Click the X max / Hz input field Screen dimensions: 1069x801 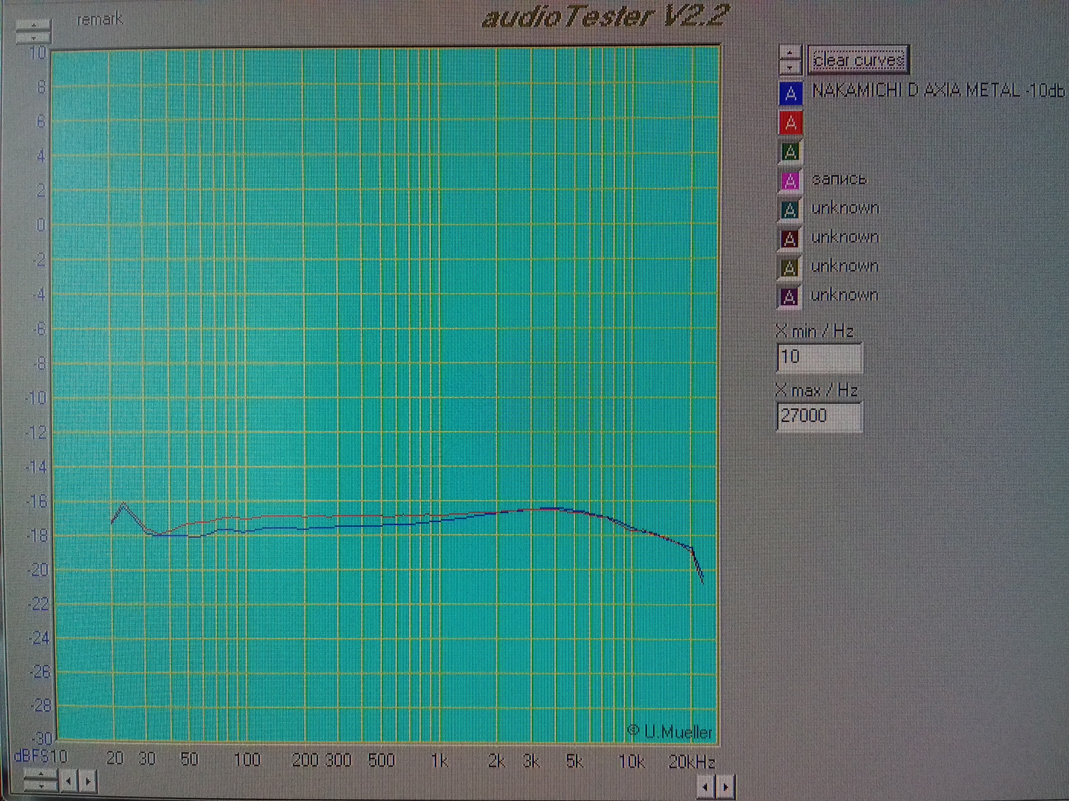[818, 416]
